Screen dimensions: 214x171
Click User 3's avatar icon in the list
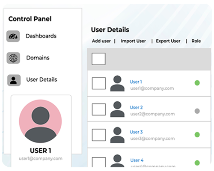point(117,135)
